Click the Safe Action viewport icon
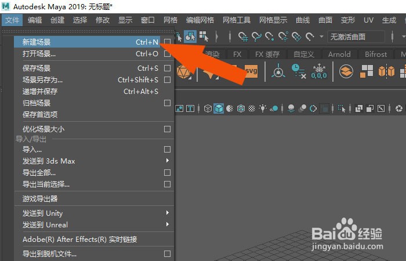The width and height of the screenshot is (406, 261). click(x=179, y=108)
